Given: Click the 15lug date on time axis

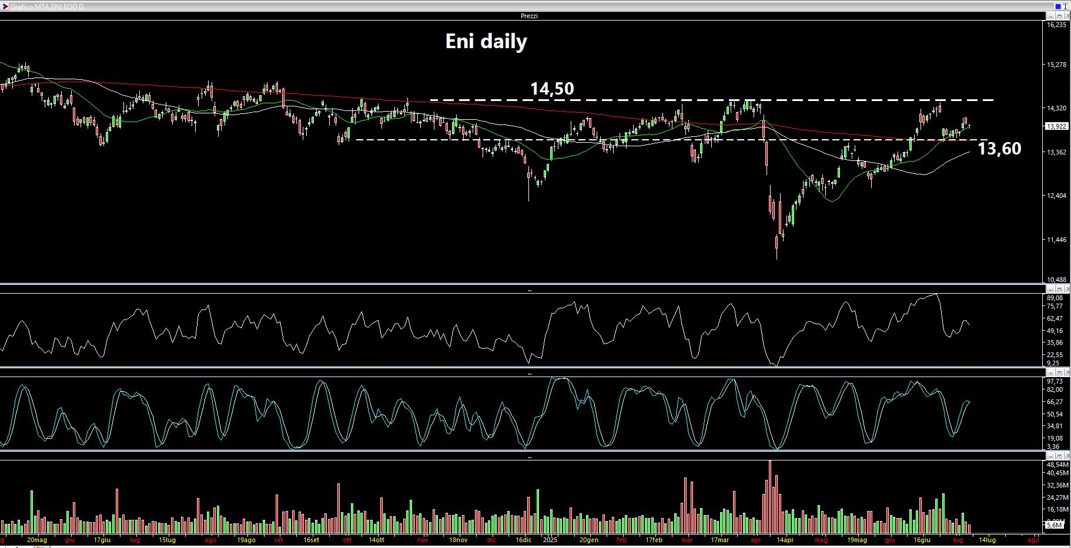Looking at the screenshot, I should click(168, 540).
